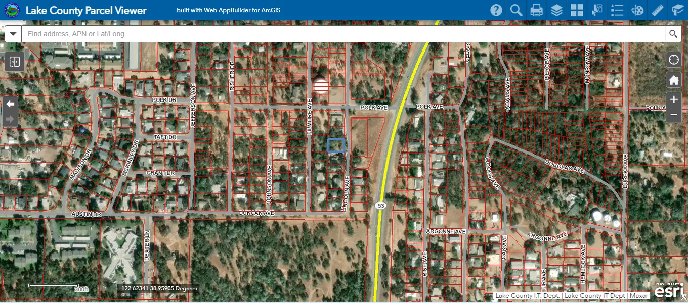Open the Basemap Gallery four-squares icon
The height and width of the screenshot is (303, 688).
pyautogui.click(x=577, y=10)
